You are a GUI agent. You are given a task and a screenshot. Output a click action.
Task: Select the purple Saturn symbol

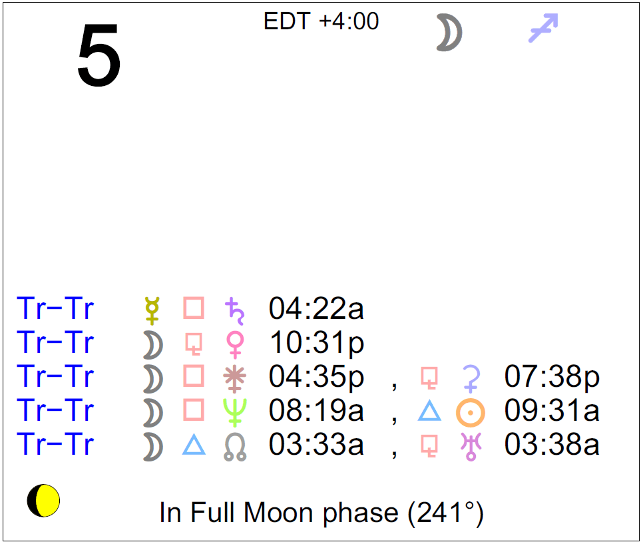[x=234, y=309]
